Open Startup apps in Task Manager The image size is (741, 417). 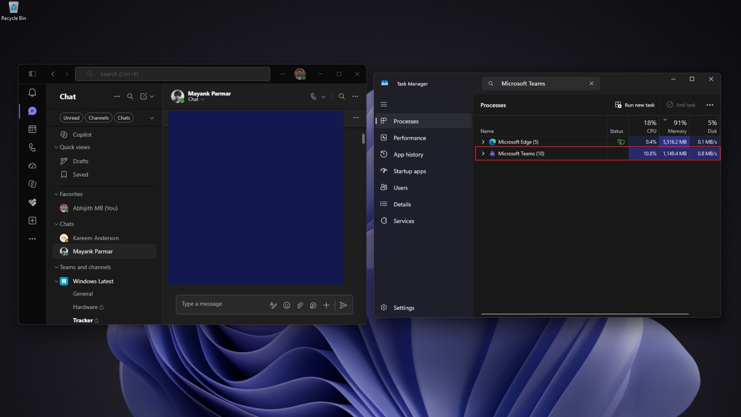click(423, 171)
